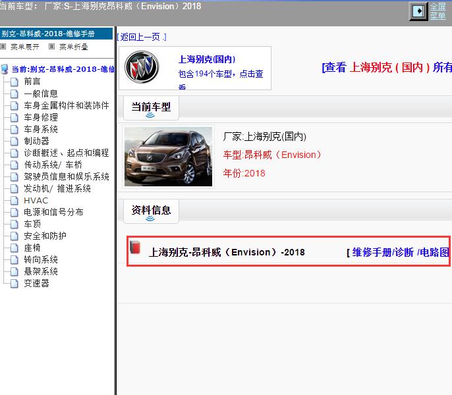
Task: Click 车型:昂科威（Envision） red text
Action: pos(272,155)
